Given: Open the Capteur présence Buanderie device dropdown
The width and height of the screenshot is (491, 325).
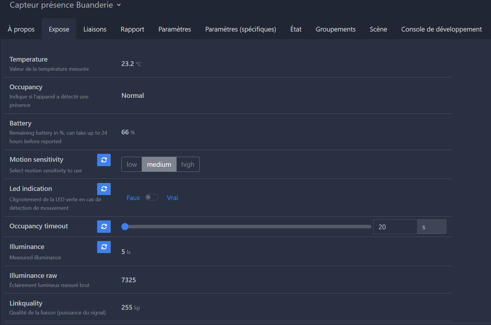Looking at the screenshot, I should click(65, 5).
